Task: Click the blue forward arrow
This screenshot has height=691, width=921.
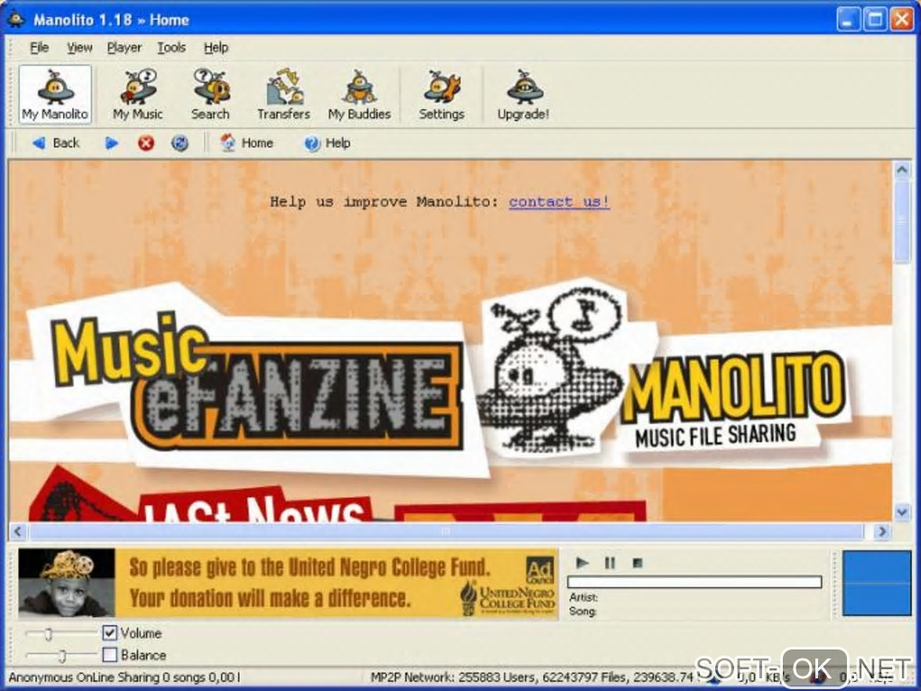Action: click(x=111, y=143)
